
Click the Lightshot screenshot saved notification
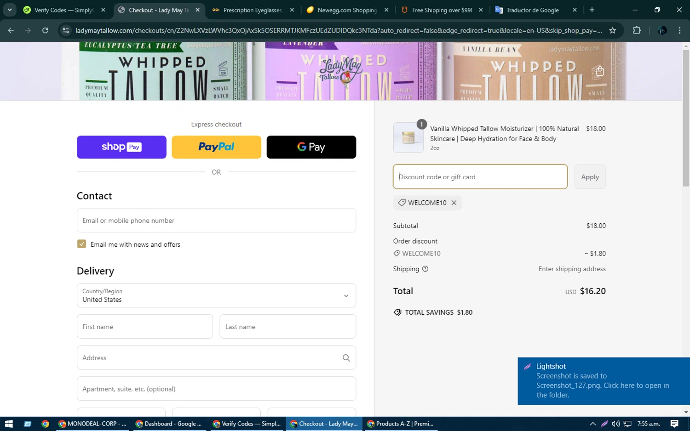pos(604,381)
